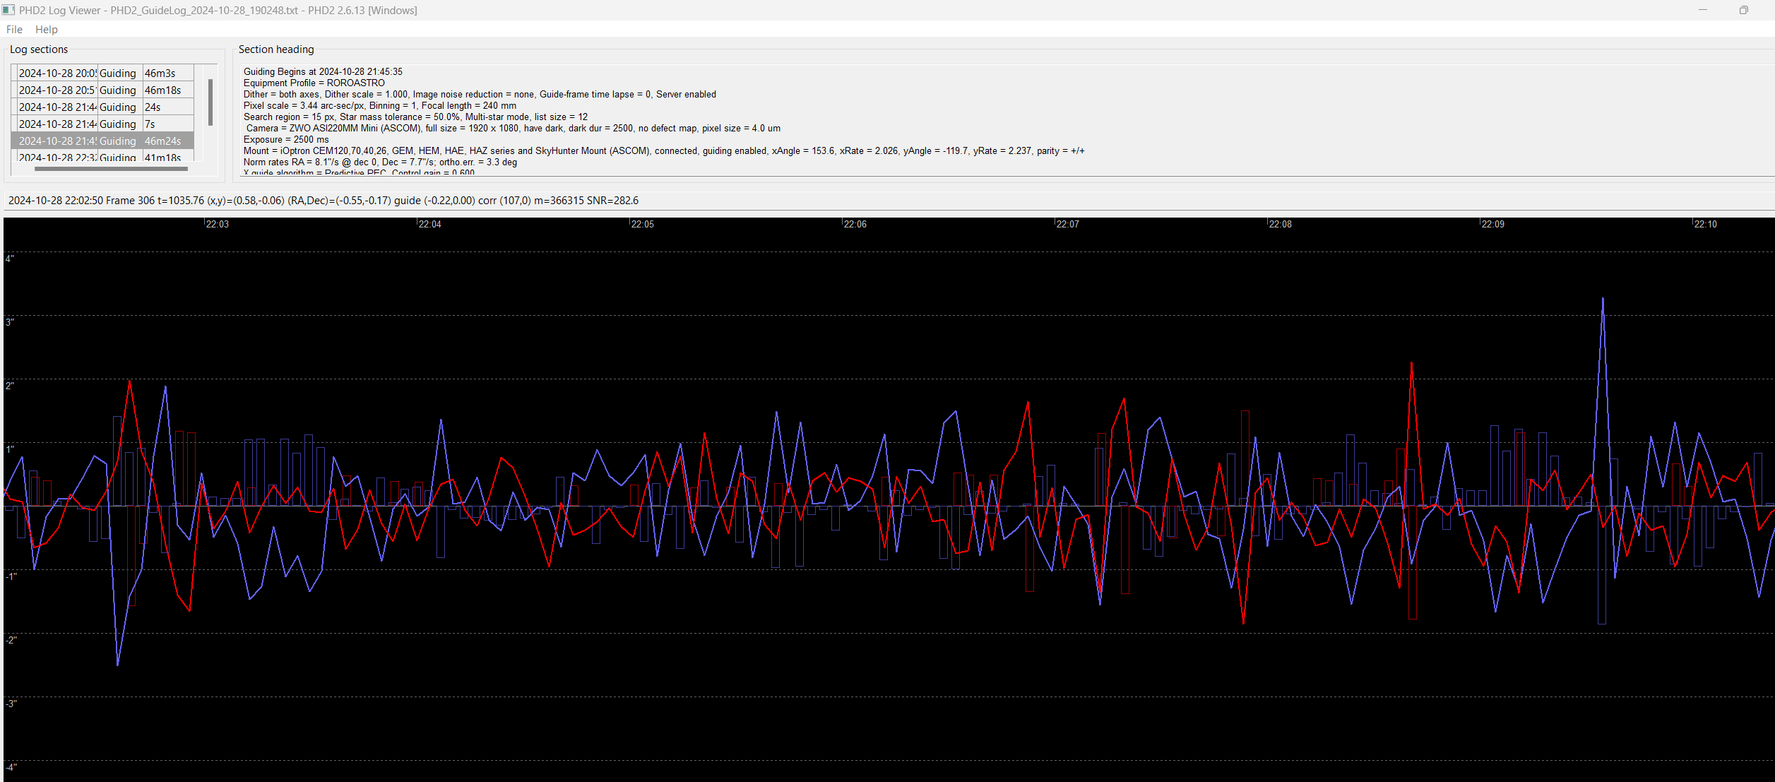Click the 22:09 time marker on graph
The height and width of the screenshot is (782, 1775).
[x=1492, y=224]
